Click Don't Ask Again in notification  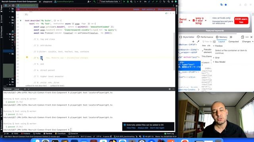(x=157, y=128)
